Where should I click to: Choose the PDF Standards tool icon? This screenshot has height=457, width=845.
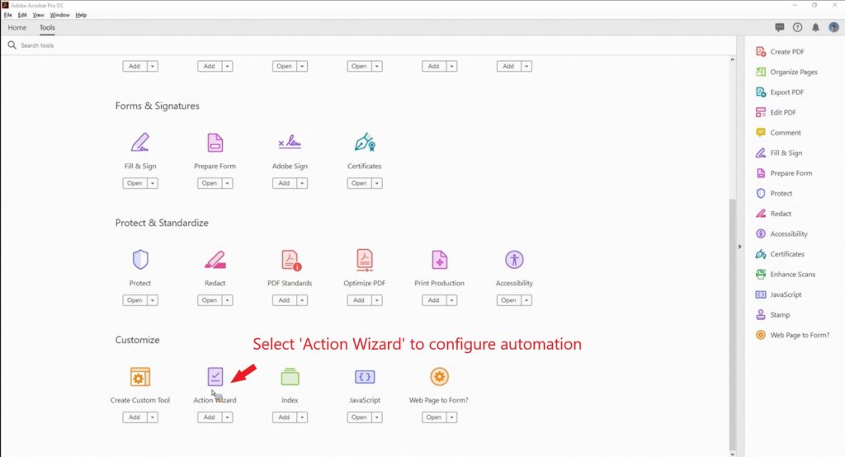click(x=291, y=260)
